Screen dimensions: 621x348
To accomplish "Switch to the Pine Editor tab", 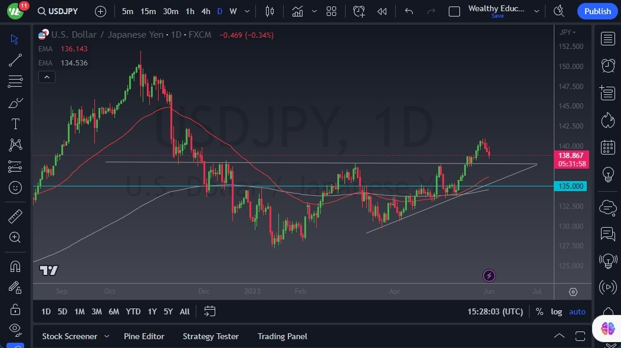I will click(x=144, y=336).
